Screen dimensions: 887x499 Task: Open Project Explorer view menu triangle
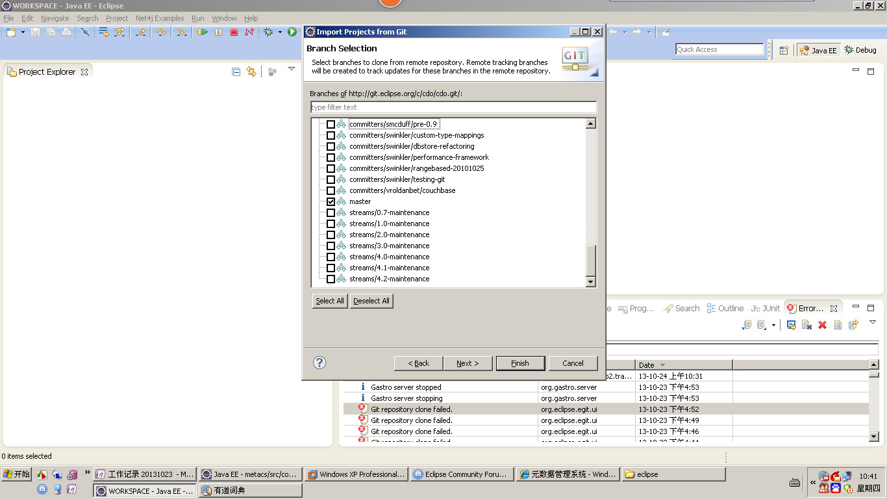click(x=292, y=68)
